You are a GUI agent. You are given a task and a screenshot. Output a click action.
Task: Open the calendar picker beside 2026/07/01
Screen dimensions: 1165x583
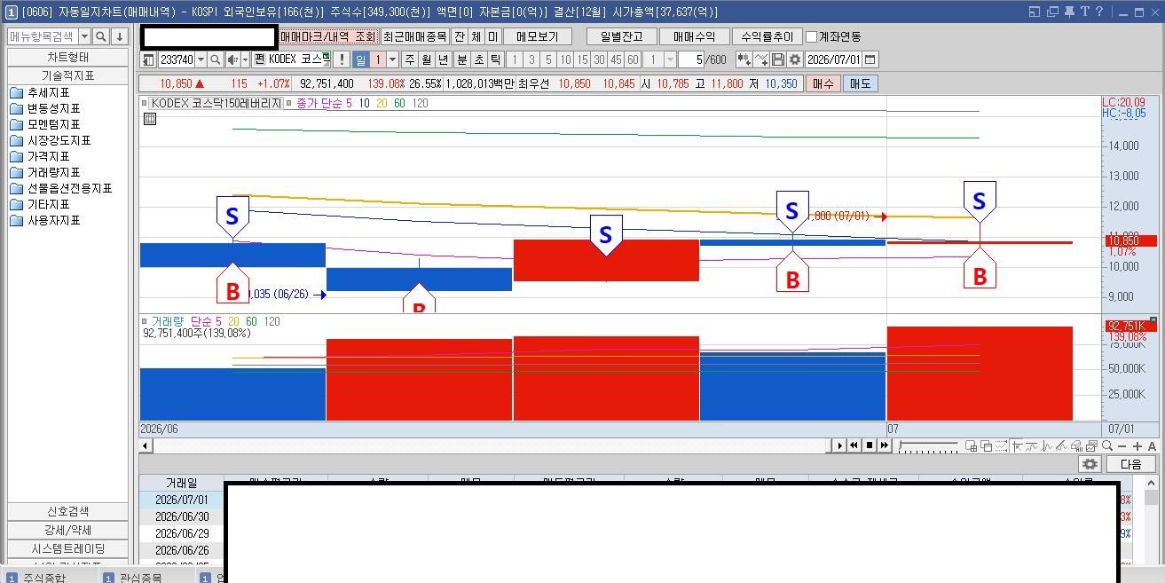(870, 59)
